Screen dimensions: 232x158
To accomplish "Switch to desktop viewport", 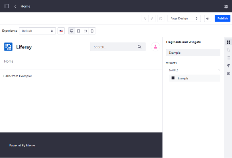I will click(x=72, y=31).
